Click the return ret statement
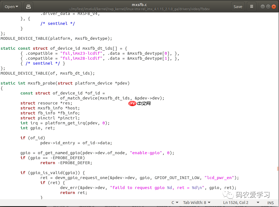The height and width of the screenshot is (207, 279). point(74,193)
